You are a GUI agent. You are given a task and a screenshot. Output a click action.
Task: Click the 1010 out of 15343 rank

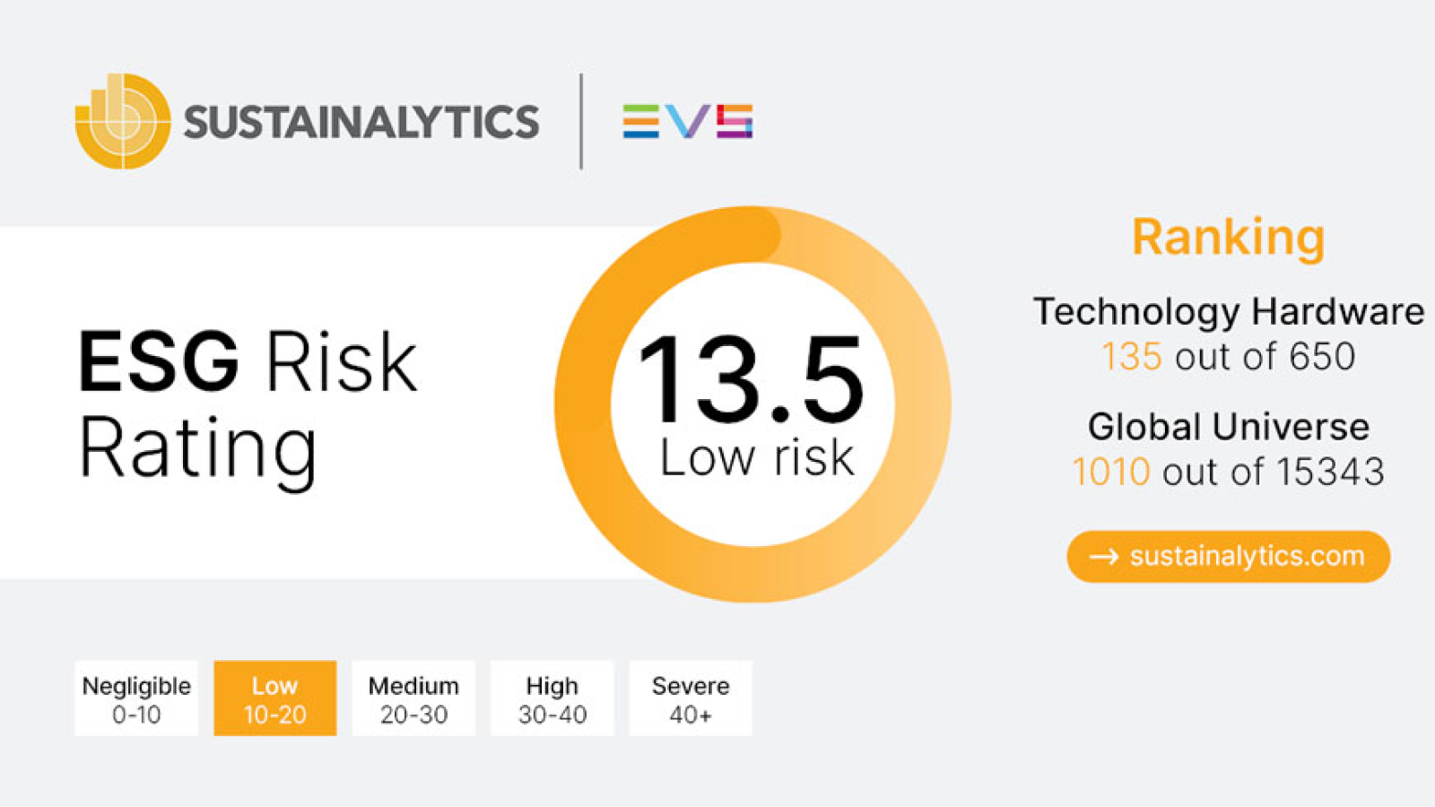[x=1229, y=472]
